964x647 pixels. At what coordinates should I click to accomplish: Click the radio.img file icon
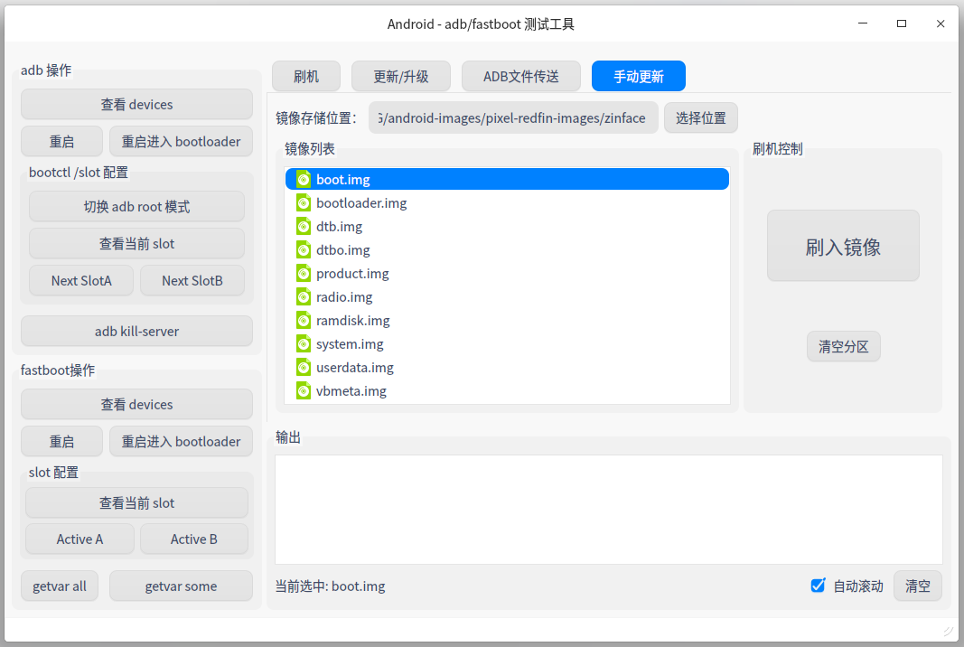303,297
